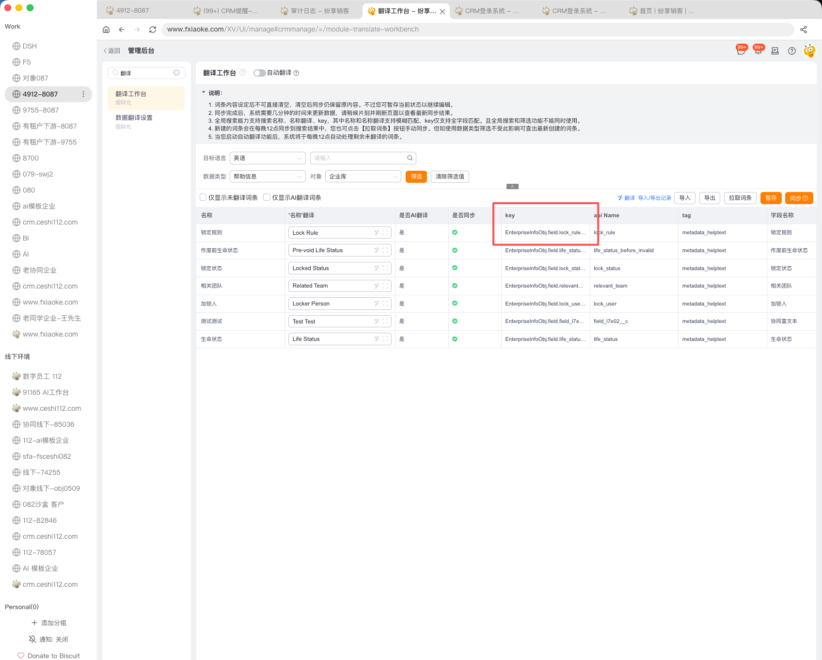
Task: Reload the page with the refresh icon
Action: 153,30
